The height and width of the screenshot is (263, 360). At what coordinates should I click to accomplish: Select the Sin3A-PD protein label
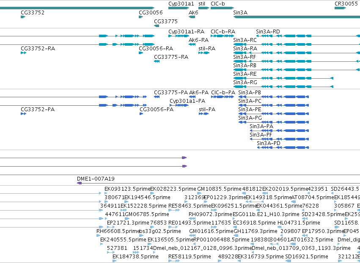(268, 143)
